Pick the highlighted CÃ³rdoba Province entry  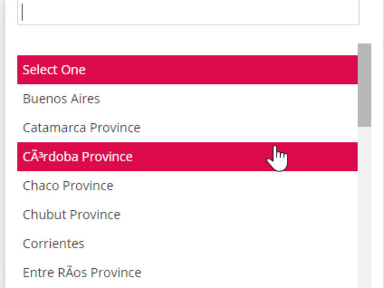(187, 156)
